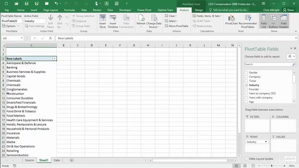Open Change Data Source
Image resolution: width=299 pixels, height=168 pixels.
pos(154,21)
